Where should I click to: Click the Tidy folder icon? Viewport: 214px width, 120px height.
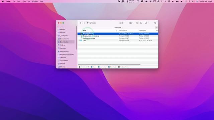pos(81,40)
